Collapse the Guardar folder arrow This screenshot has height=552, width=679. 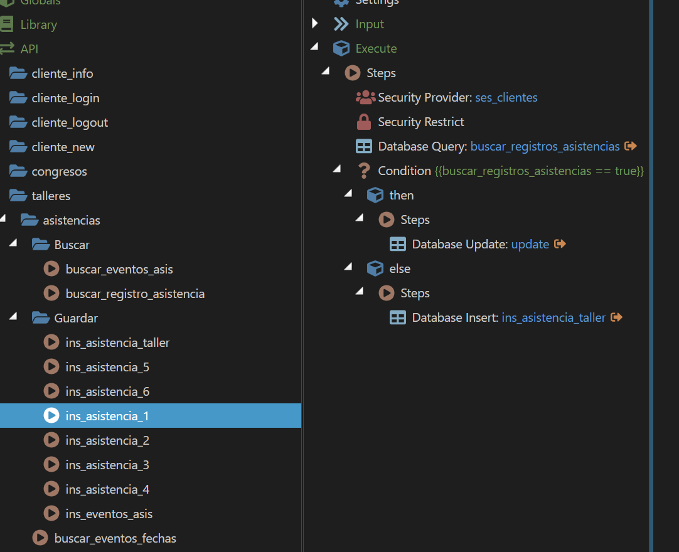13,317
